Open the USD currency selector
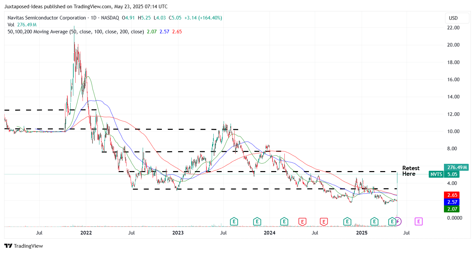Image resolution: width=475 pixels, height=253 pixels. (x=457, y=18)
